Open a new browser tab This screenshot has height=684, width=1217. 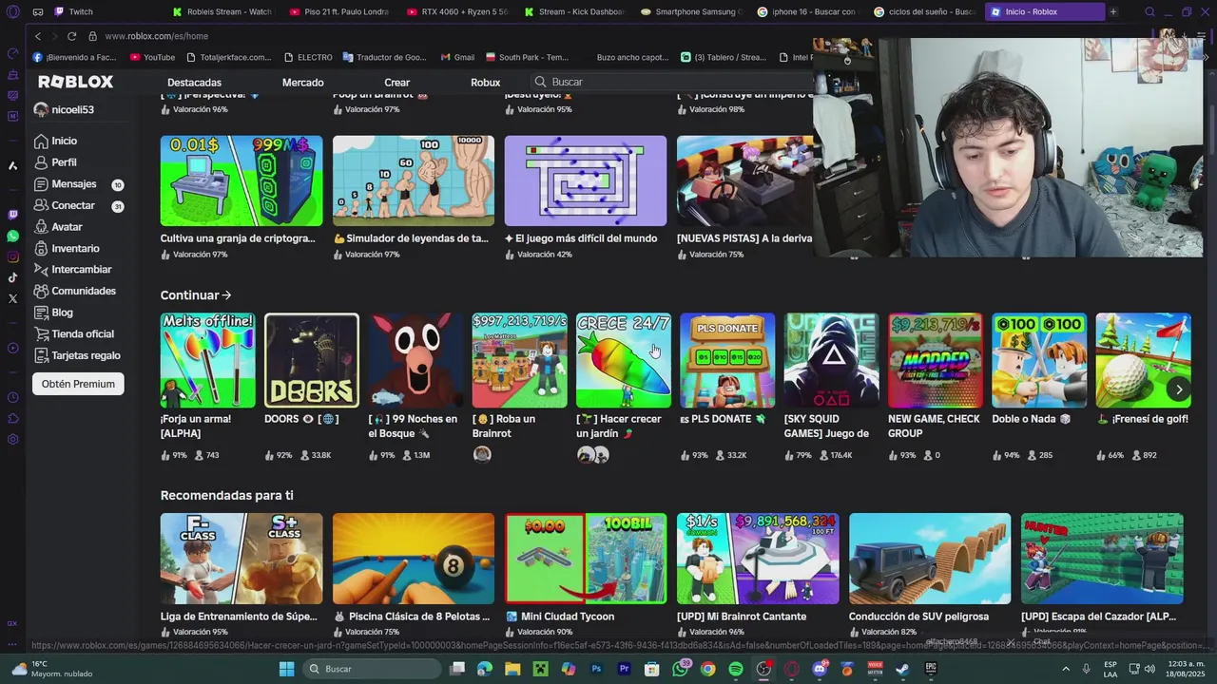pyautogui.click(x=1113, y=11)
